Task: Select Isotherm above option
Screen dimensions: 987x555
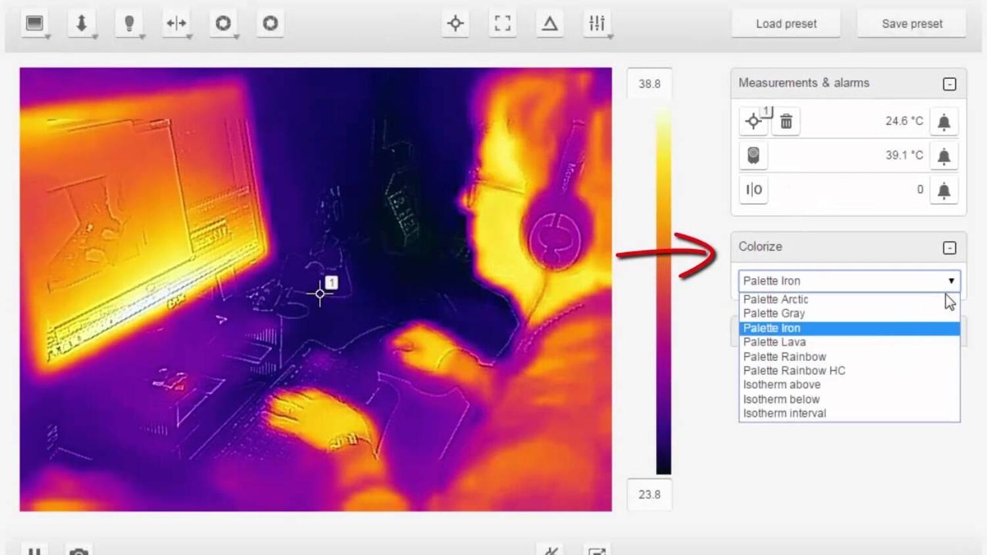Action: click(782, 385)
